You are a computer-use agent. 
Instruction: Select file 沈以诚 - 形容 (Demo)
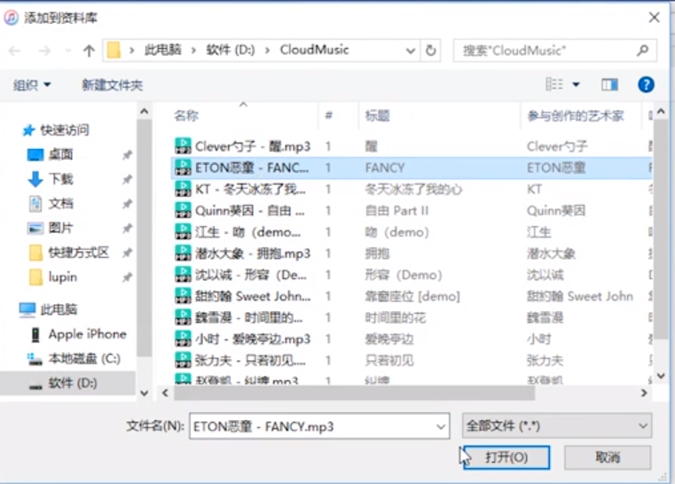[x=251, y=275]
